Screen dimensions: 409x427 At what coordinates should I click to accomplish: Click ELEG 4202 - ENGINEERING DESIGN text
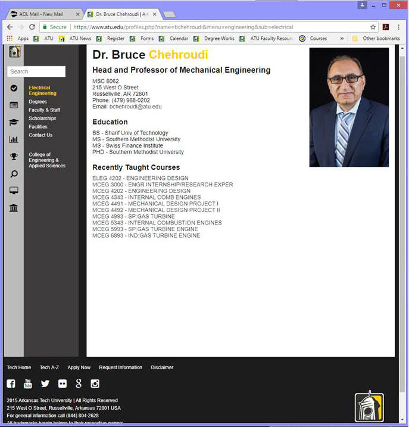click(141, 178)
